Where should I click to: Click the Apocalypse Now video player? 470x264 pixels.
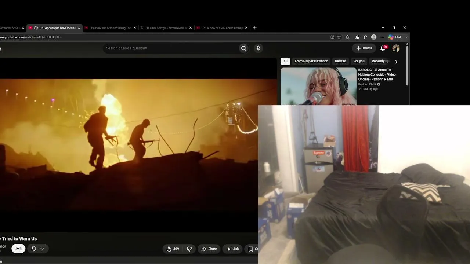(129, 145)
